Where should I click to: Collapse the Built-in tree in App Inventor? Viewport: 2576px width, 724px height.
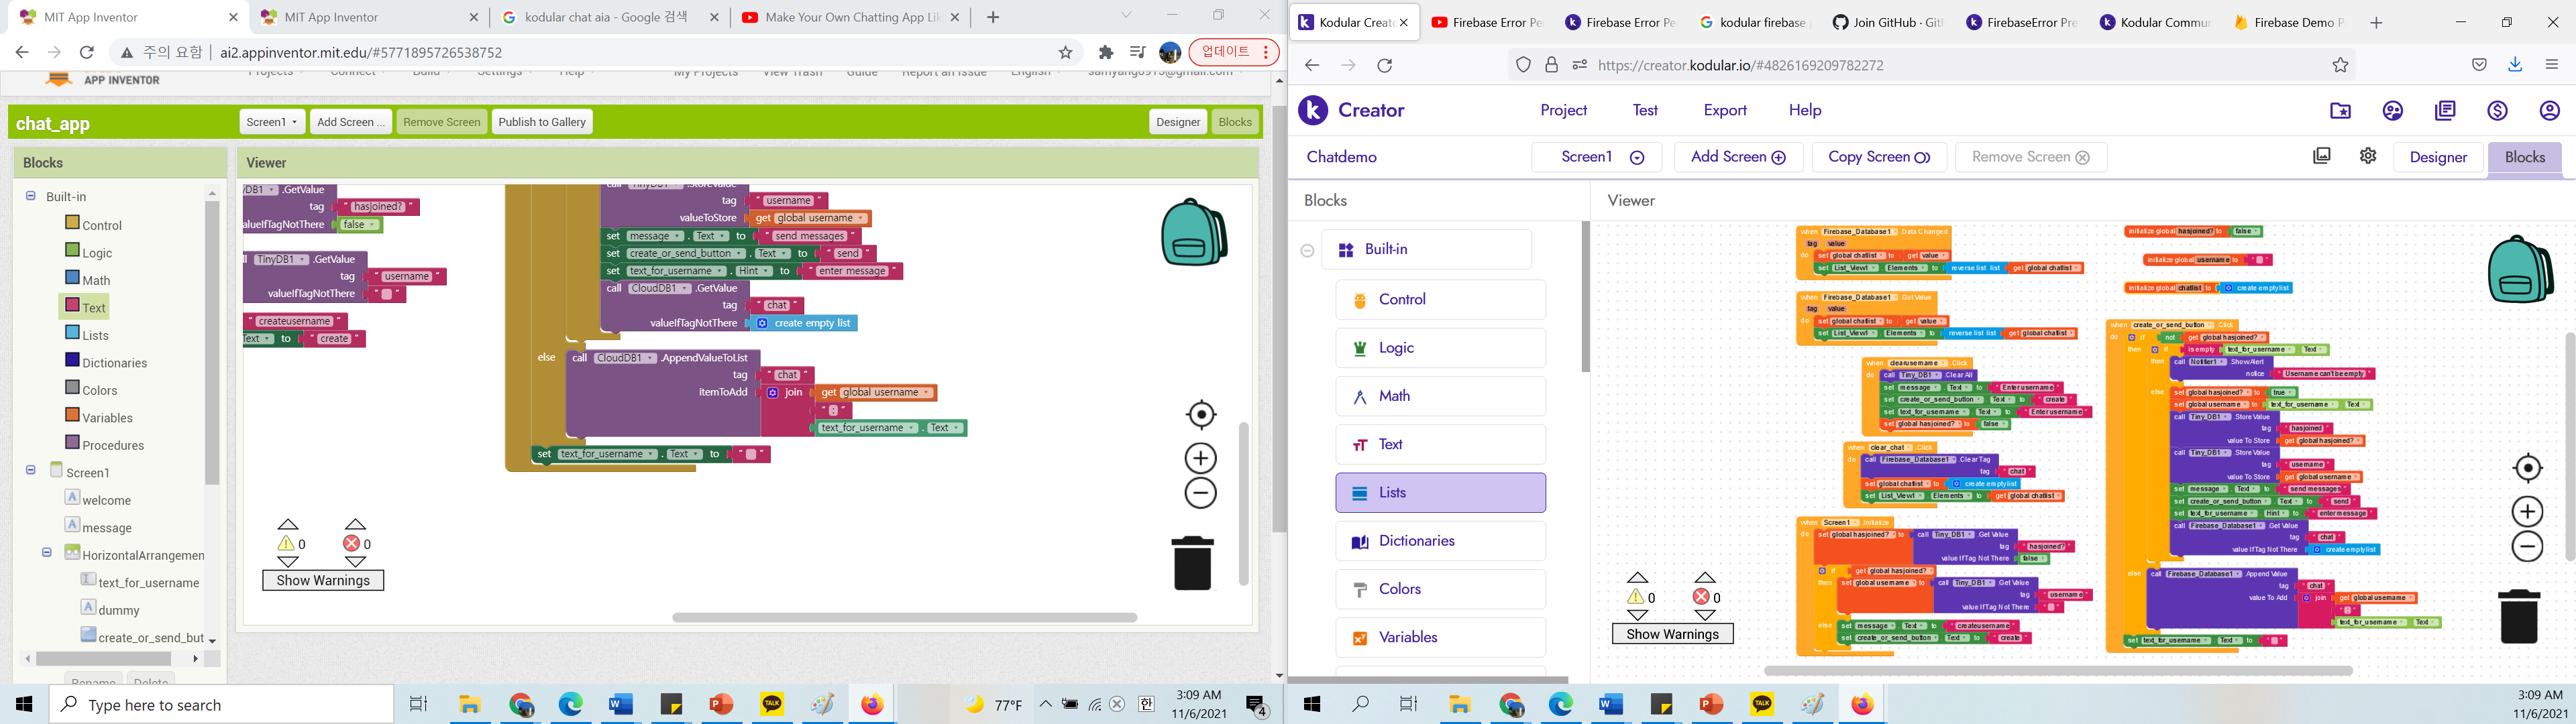pyautogui.click(x=30, y=196)
